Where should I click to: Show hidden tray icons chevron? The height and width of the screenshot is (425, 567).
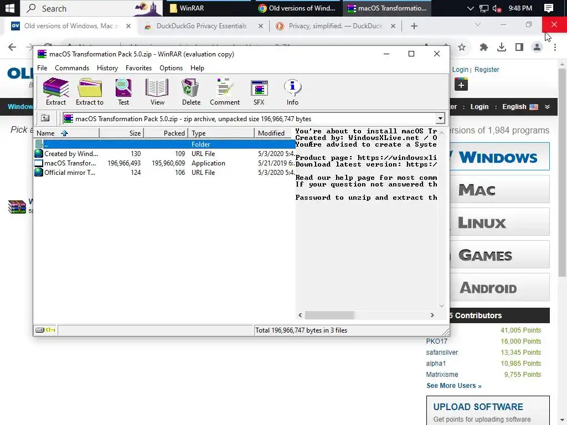click(470, 8)
